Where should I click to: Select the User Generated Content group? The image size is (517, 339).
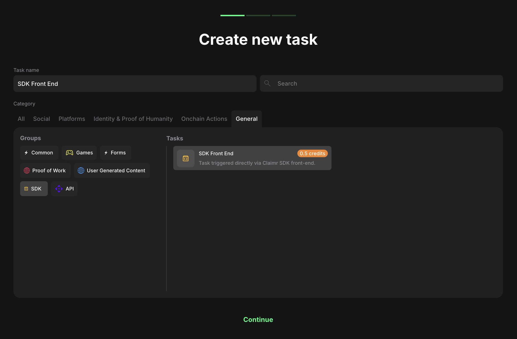(x=112, y=171)
